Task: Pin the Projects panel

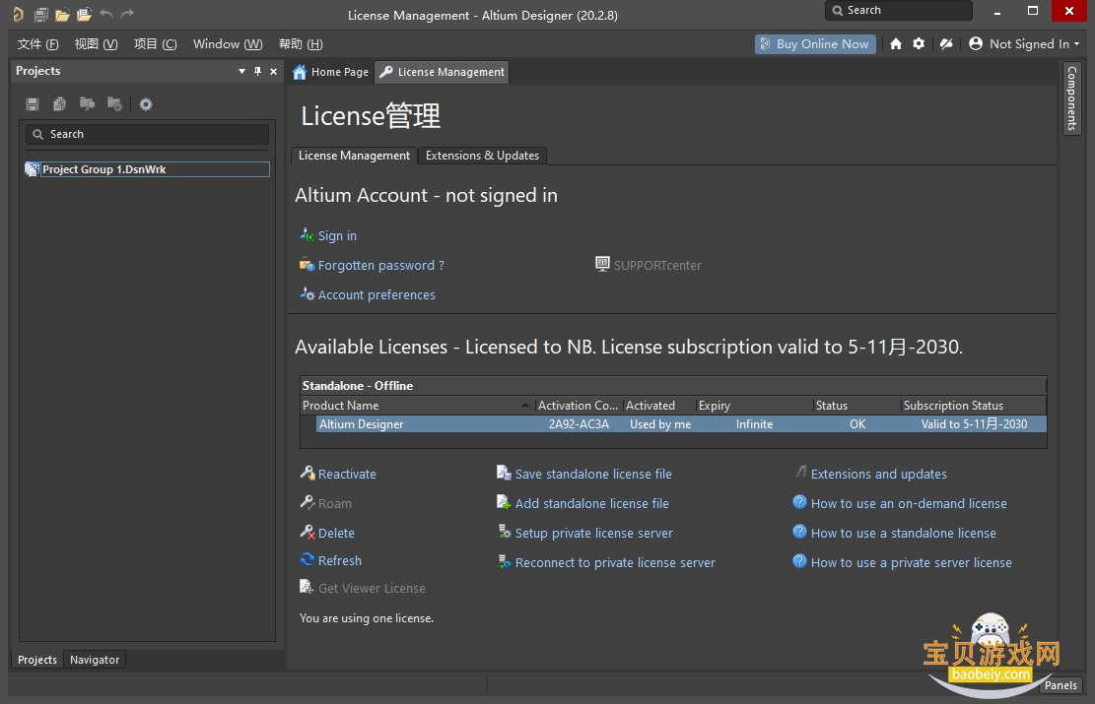Action: point(257,71)
